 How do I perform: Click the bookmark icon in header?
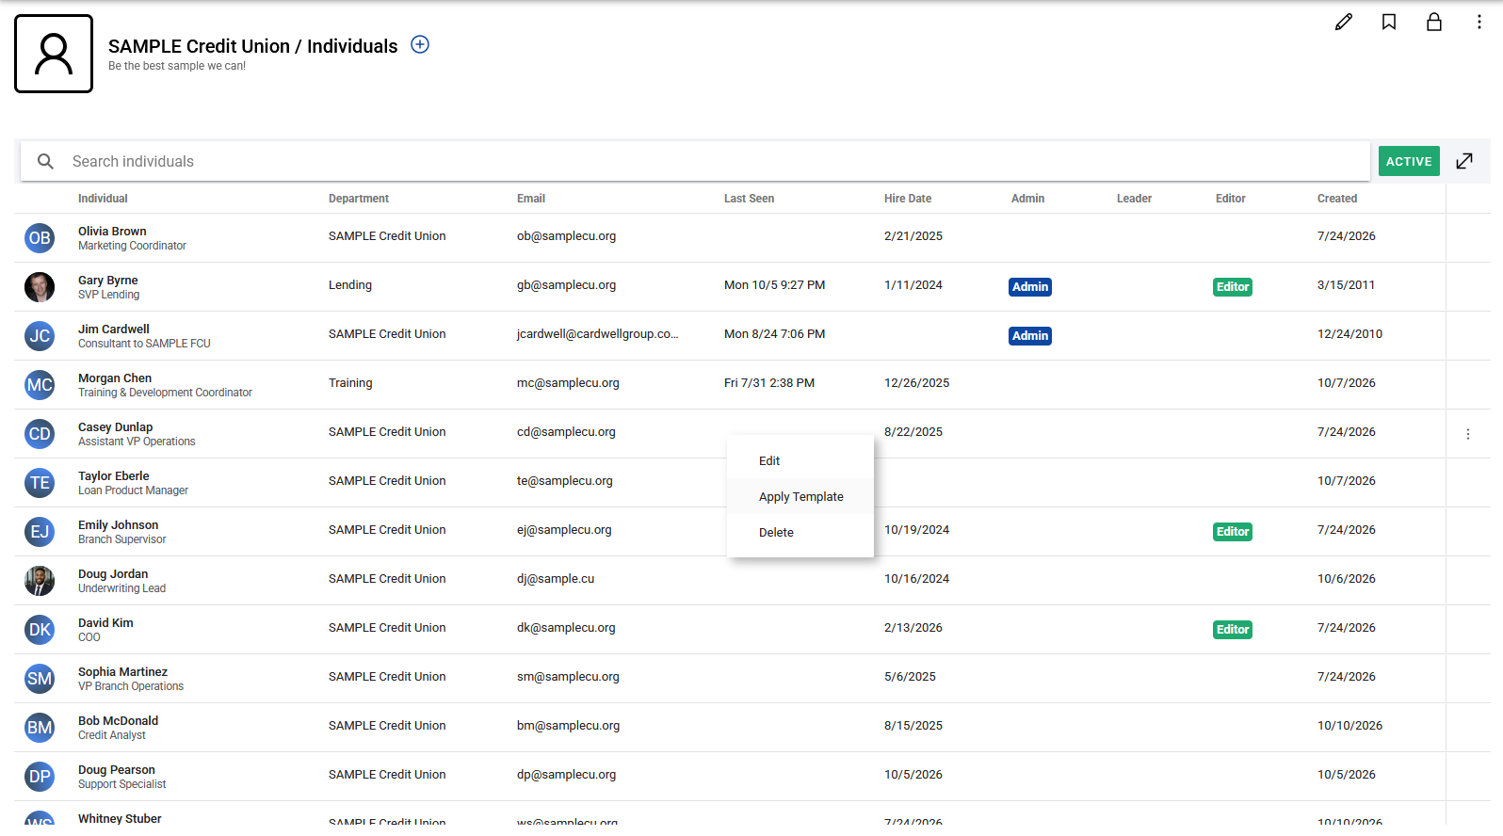(x=1389, y=22)
